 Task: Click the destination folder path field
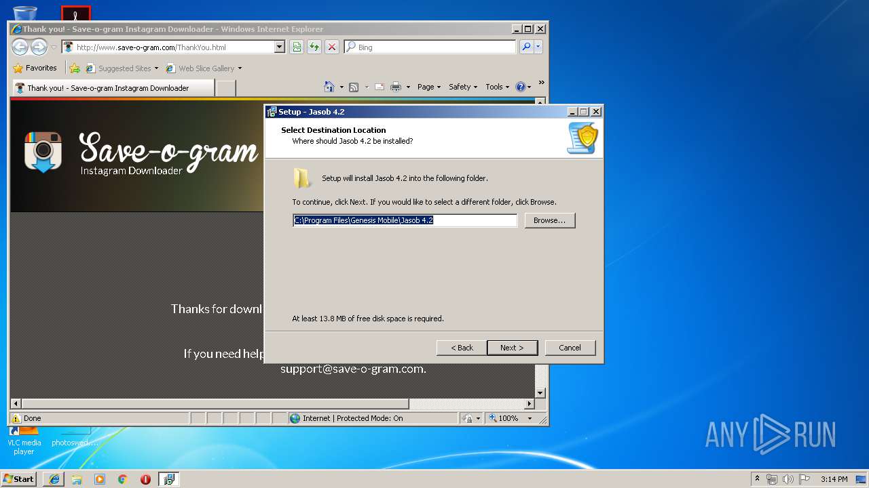tap(405, 220)
